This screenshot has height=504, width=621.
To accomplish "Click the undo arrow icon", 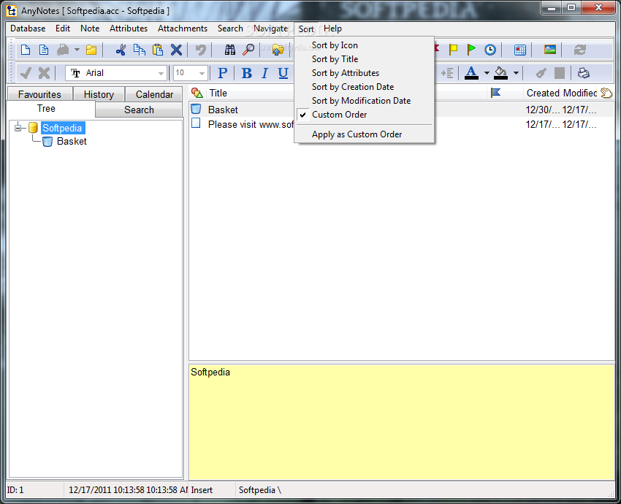I will (x=201, y=50).
